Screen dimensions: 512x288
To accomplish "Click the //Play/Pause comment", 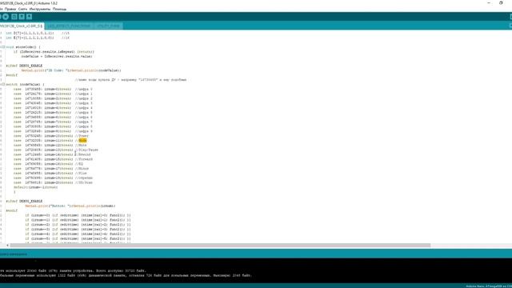I will (x=86, y=150).
